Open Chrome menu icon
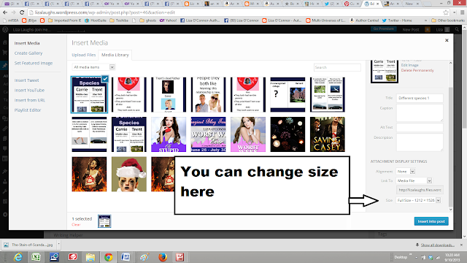The height and width of the screenshot is (263, 467). pyautogui.click(x=462, y=12)
